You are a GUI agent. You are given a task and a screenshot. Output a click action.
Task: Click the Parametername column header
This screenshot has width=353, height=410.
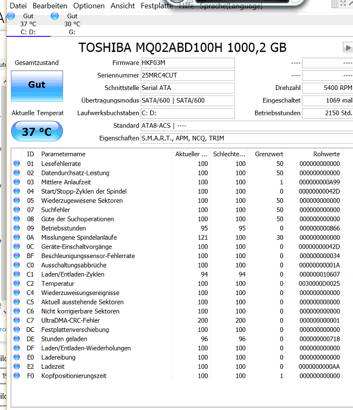coord(106,154)
